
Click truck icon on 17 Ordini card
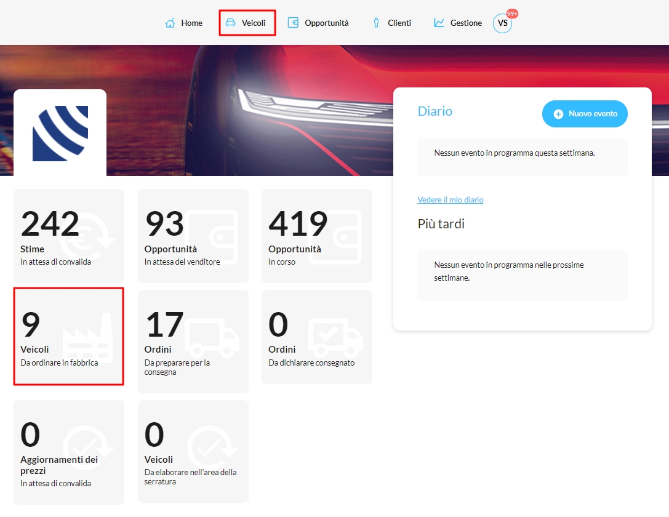tap(212, 339)
